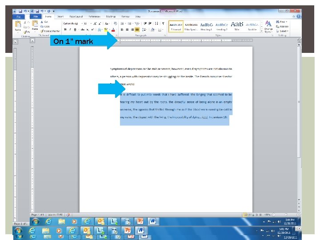This screenshot has height=240, width=320.
Task: Click the proofing errors icon in status bar
Action: (68, 215)
